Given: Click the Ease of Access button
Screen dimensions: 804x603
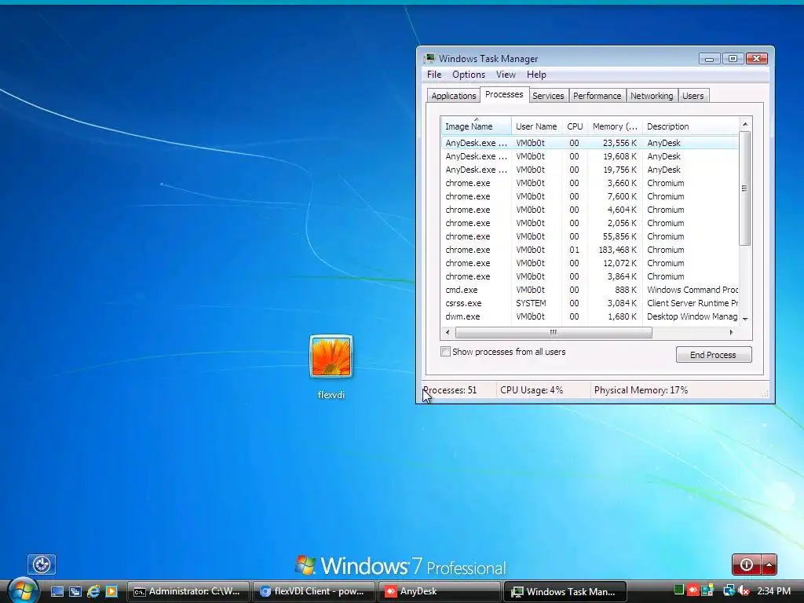Looking at the screenshot, I should (x=42, y=565).
